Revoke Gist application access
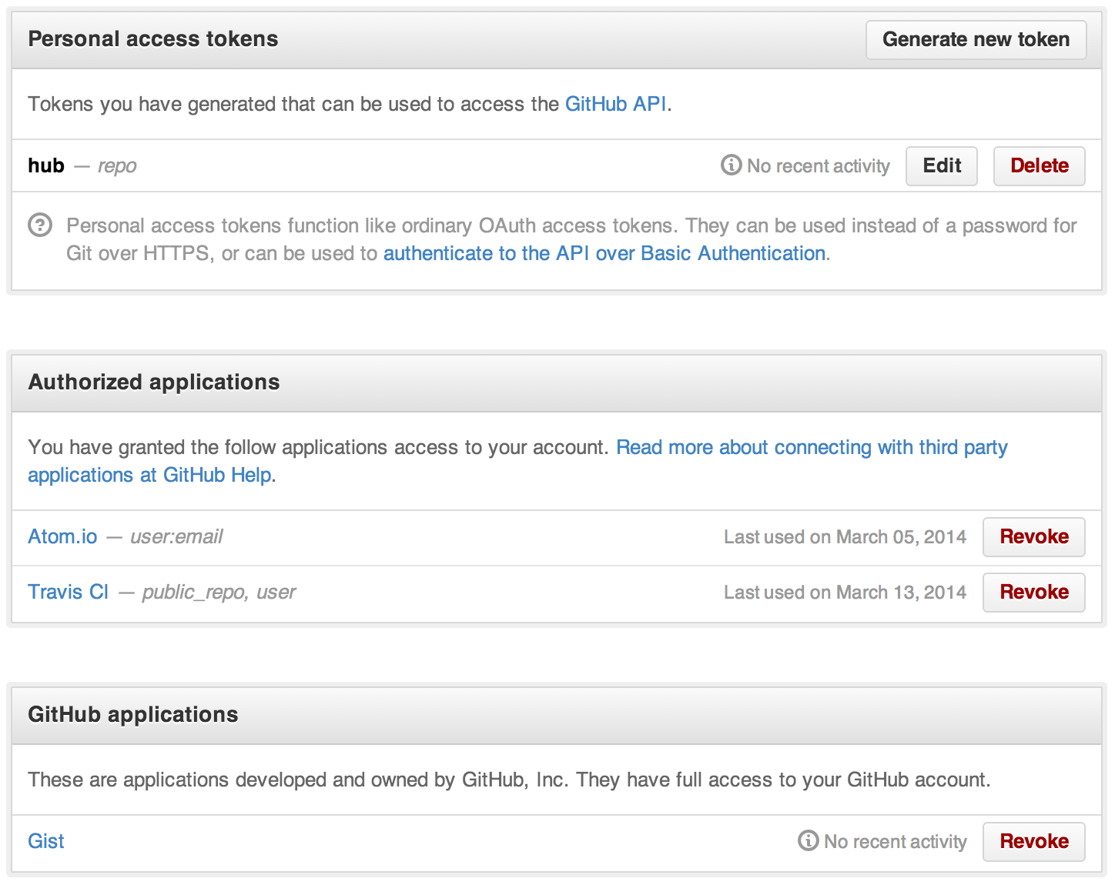The image size is (1115, 885). pyautogui.click(x=1033, y=842)
